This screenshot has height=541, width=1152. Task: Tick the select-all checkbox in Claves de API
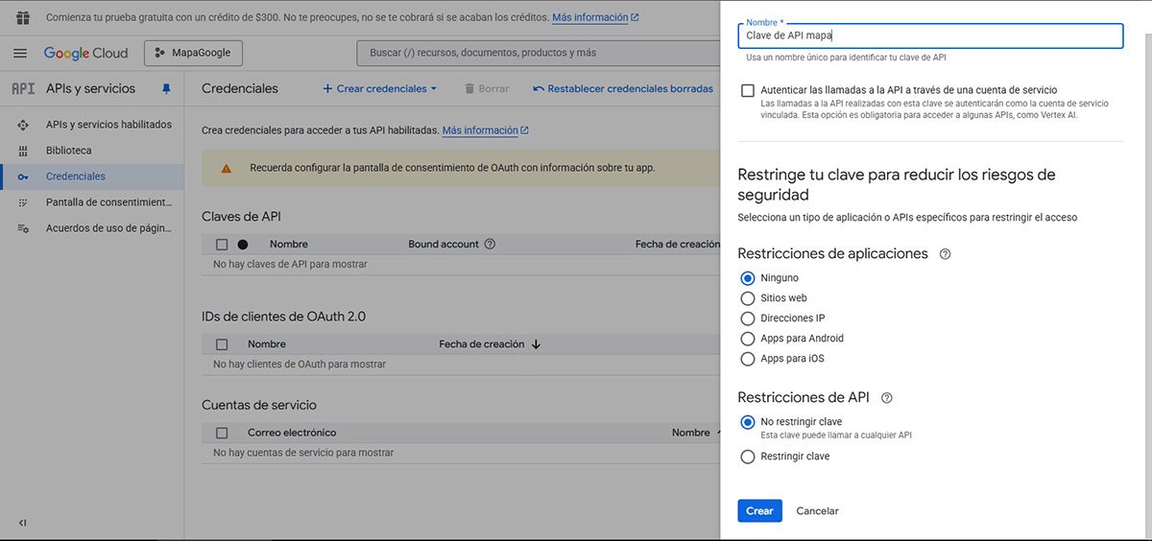(x=222, y=245)
